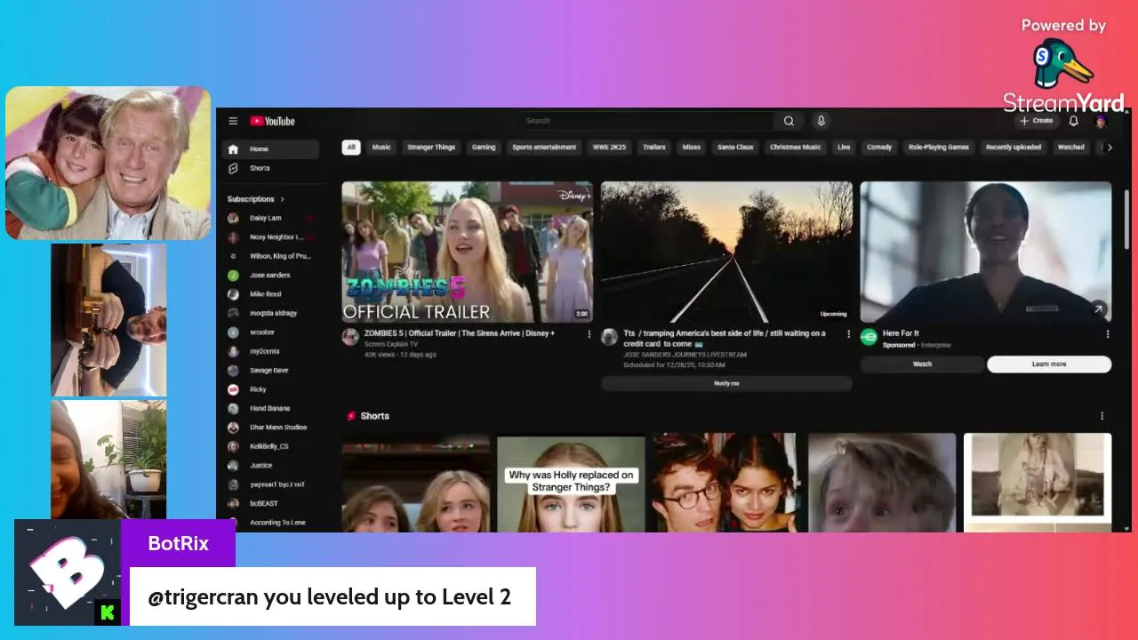Select the Mixes chip

692,148
